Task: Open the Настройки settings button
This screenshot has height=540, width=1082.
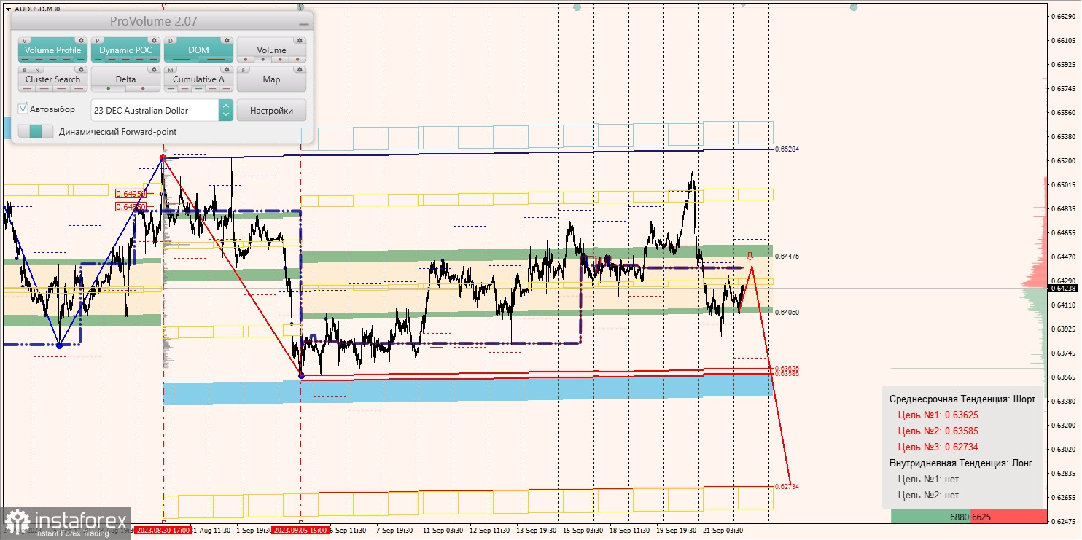Action: (x=271, y=110)
